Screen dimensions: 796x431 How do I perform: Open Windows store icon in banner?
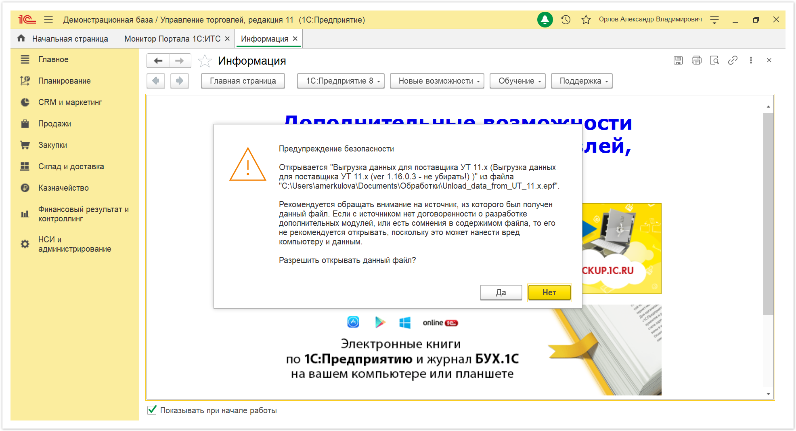point(405,322)
